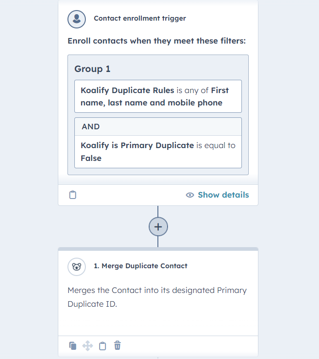Click the move arrows icon on the action card
Image resolution: width=319 pixels, height=359 pixels.
(87, 346)
